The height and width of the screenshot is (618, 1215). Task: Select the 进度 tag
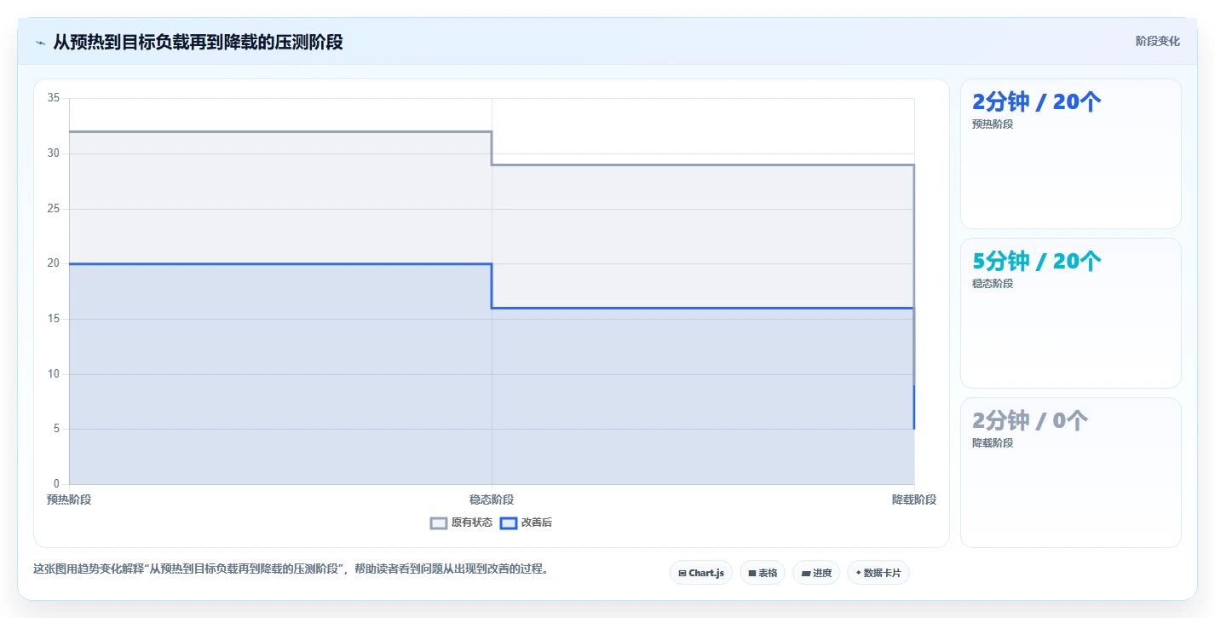click(x=816, y=573)
